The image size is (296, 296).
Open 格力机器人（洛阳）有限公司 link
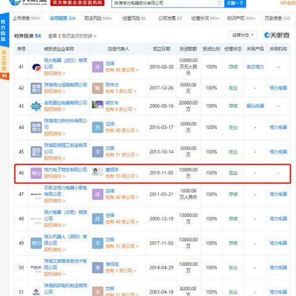click(x=65, y=240)
